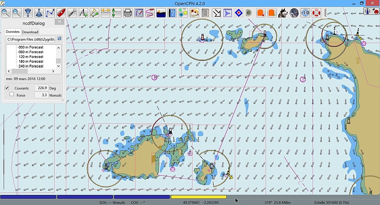
Task: Click the 319° 25.8 Milles status text
Action: [x=278, y=202]
